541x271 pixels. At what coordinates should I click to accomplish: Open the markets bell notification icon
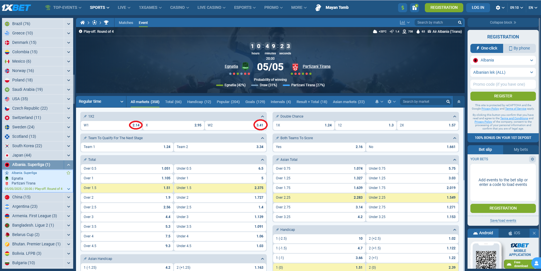(x=377, y=102)
